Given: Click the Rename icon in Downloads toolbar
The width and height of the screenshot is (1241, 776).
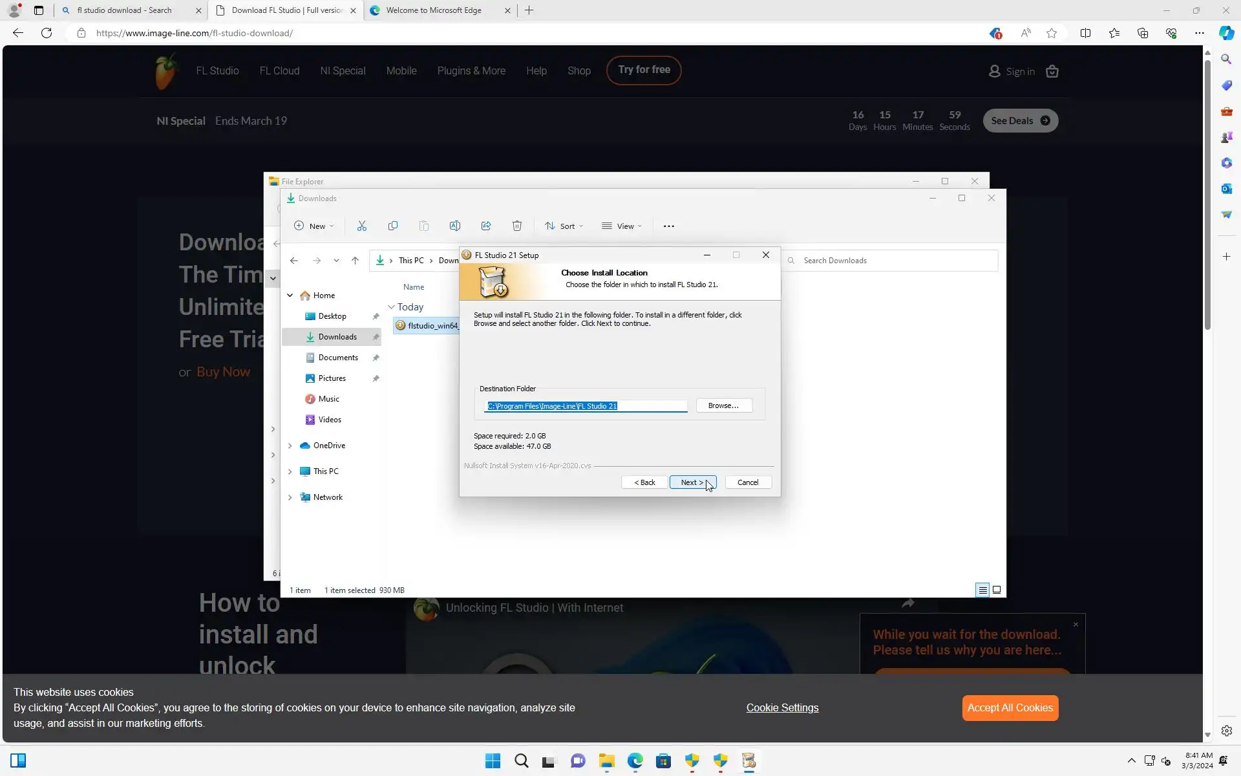Looking at the screenshot, I should pyautogui.click(x=455, y=226).
